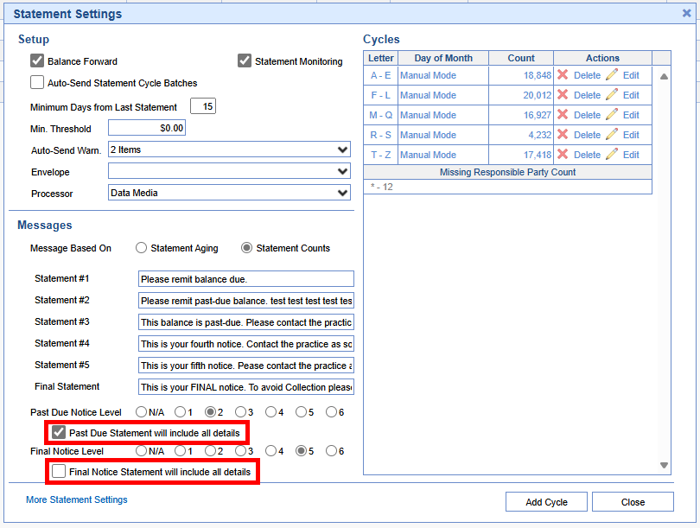The width and height of the screenshot is (700, 528).
Task: Click the Delete link for T - Z cycle
Action: (x=587, y=155)
